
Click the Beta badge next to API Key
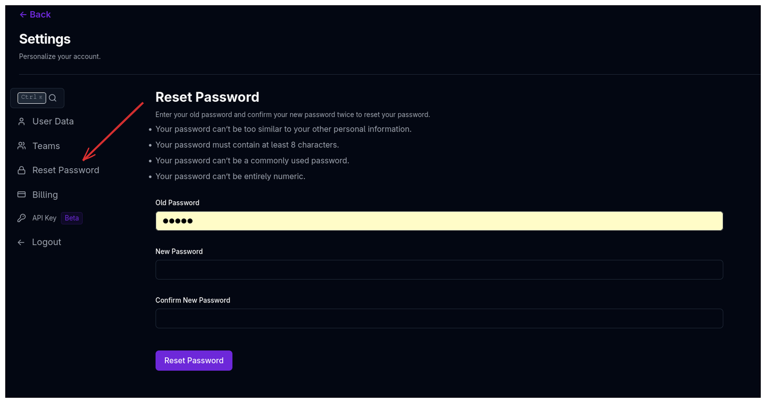click(71, 217)
